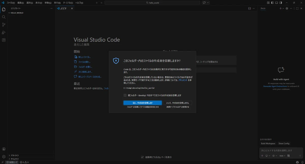305x164 pixels.
Task: Select the チャット panel tab
Action: 263,8
